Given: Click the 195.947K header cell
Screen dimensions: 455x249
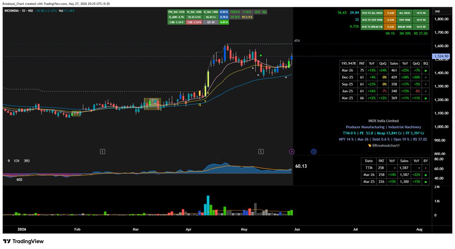Looking at the screenshot, I should pos(349,63).
